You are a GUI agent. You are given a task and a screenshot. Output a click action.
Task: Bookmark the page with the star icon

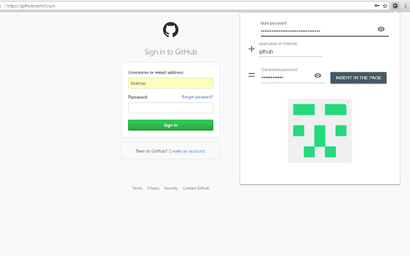(385, 6)
